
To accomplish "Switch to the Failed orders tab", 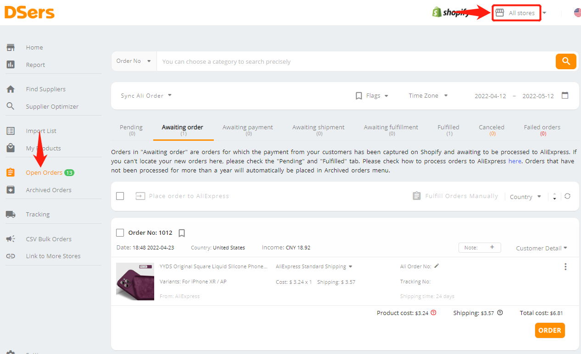I will [x=542, y=130].
